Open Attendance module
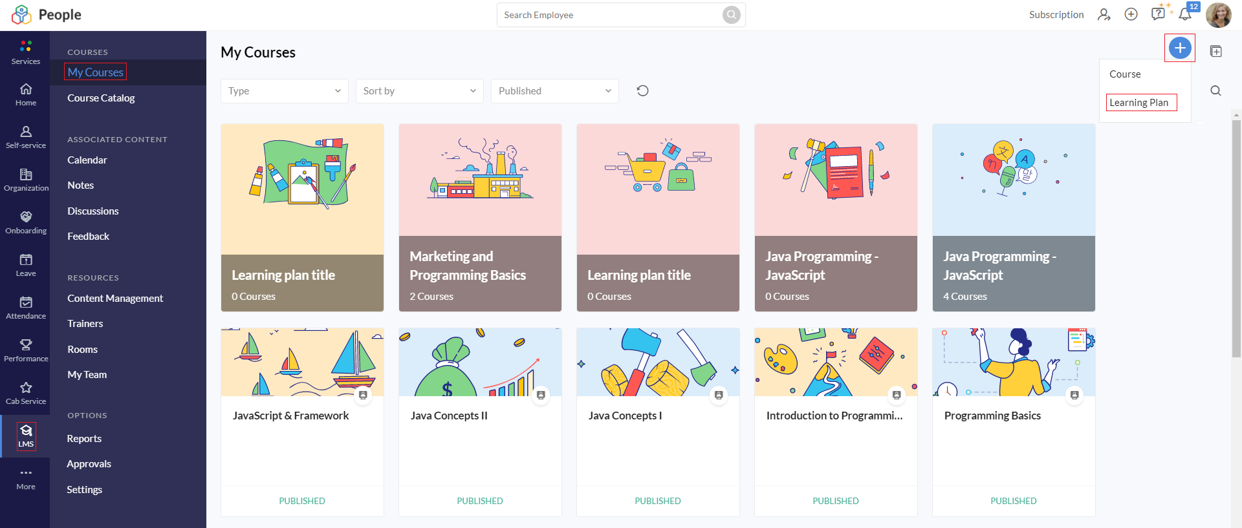 coord(26,308)
